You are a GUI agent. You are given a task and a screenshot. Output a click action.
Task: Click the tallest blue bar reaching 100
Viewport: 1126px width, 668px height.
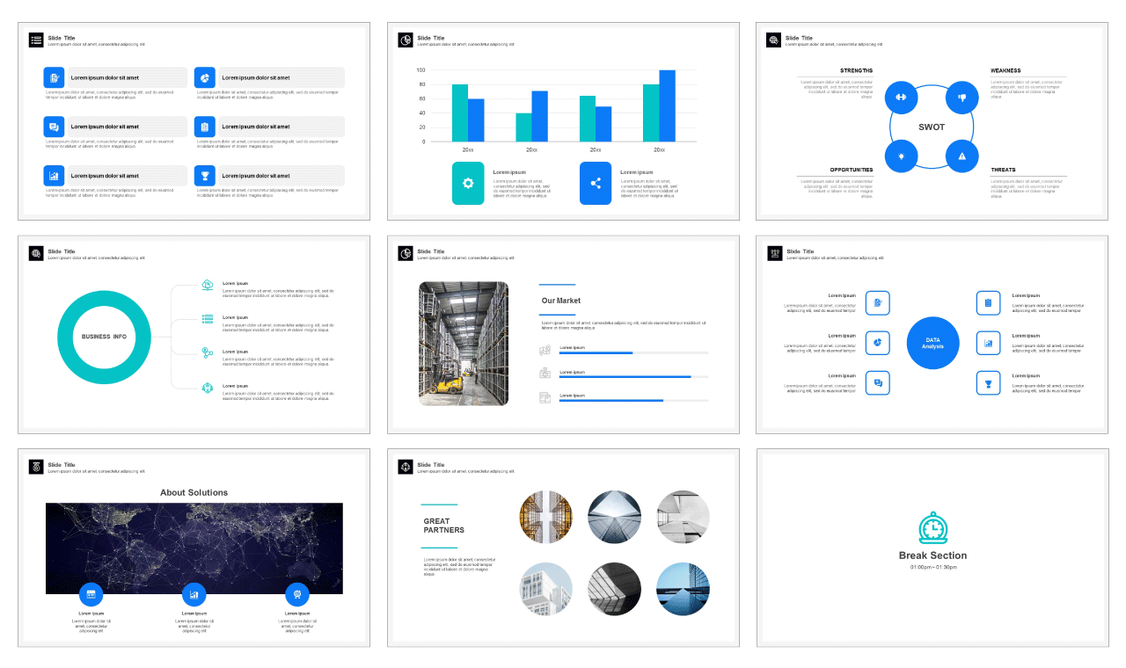(667, 105)
